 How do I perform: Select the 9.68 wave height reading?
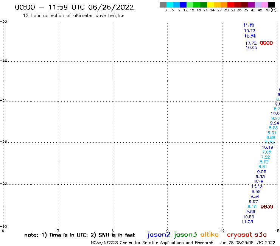click(x=250, y=212)
